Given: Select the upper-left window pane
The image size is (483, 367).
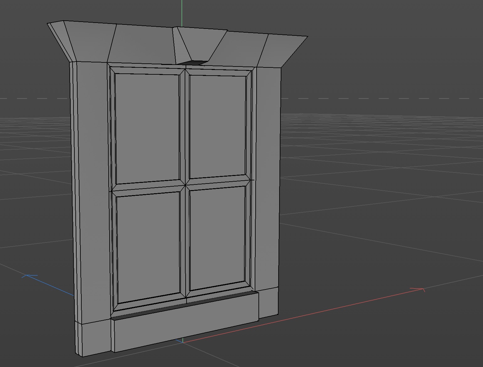Looking at the screenshot, I should pos(147,129).
